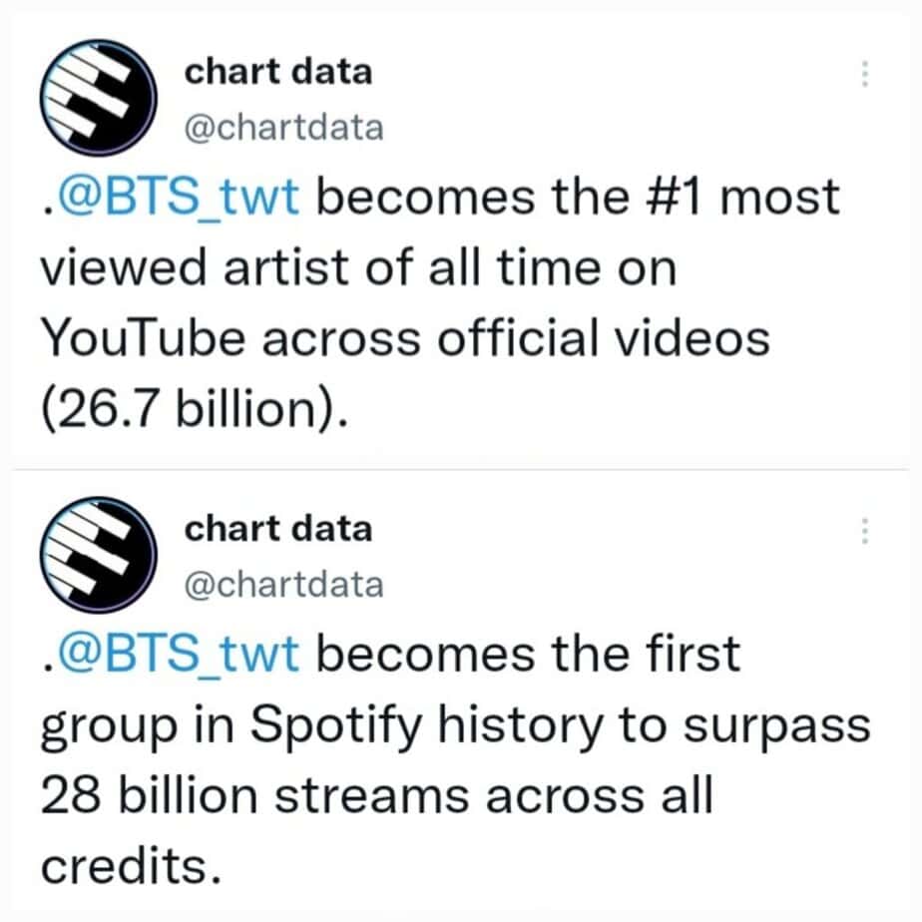Click the '(26.7 billion).' text
The height and width of the screenshot is (922, 922).
pos(196,409)
